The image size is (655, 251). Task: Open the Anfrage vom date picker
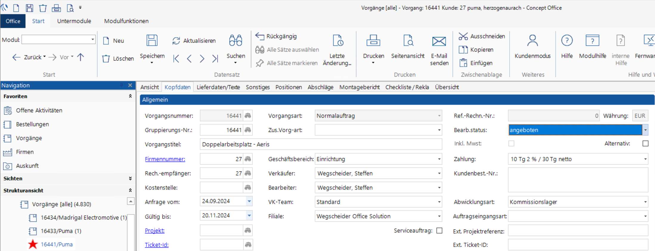[x=249, y=201]
